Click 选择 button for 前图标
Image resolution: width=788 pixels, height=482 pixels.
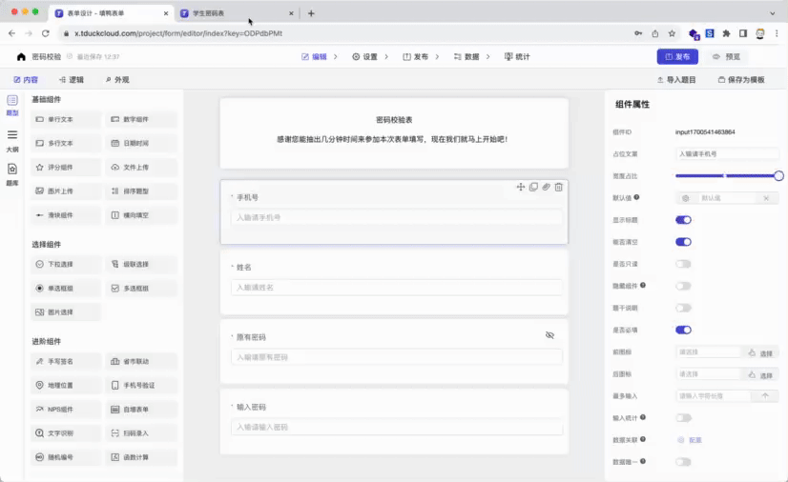760,353
